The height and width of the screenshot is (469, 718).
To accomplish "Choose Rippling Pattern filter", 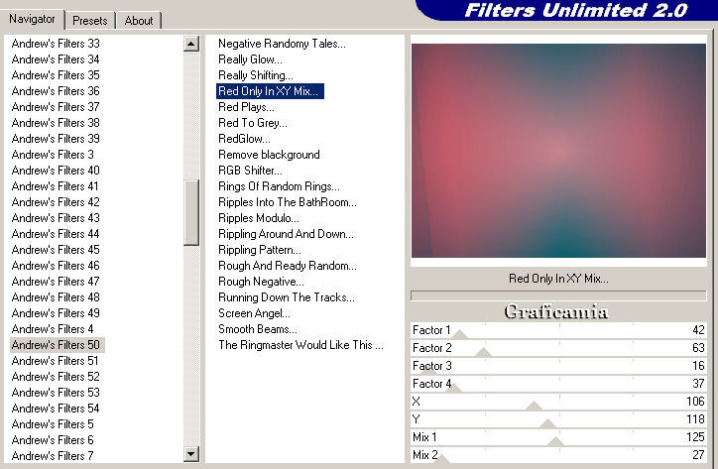I will click(260, 250).
